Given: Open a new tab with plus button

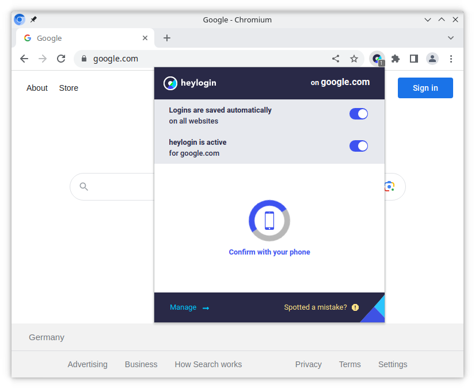Looking at the screenshot, I should click(x=167, y=38).
